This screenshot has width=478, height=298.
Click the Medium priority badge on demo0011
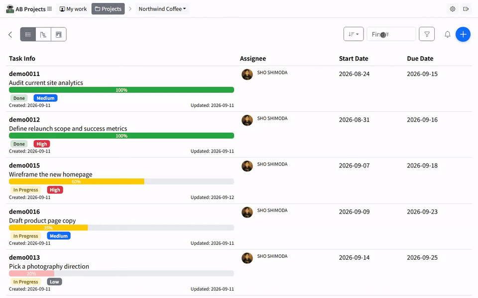(x=45, y=98)
